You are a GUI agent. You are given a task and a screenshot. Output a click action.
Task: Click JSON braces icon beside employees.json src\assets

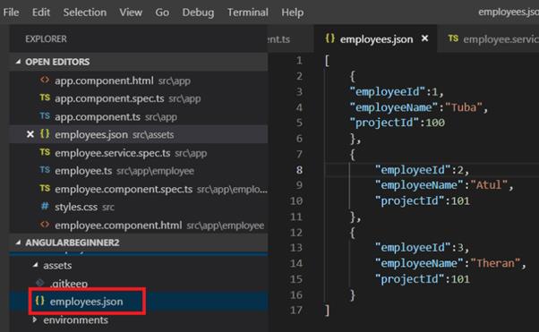tap(45, 133)
